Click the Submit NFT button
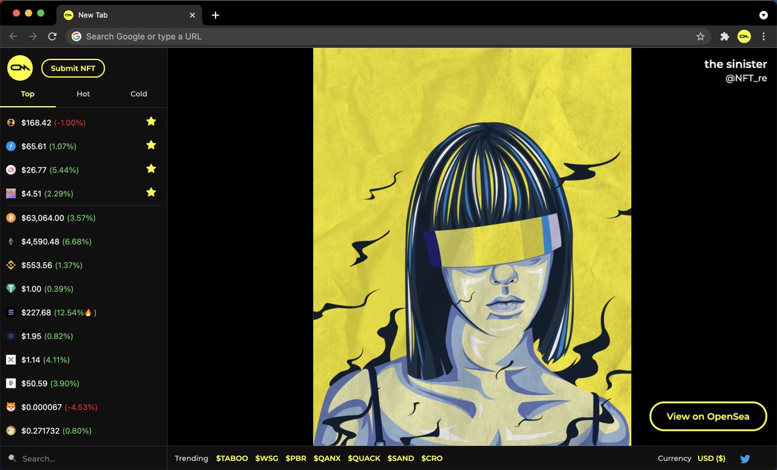 tap(73, 69)
